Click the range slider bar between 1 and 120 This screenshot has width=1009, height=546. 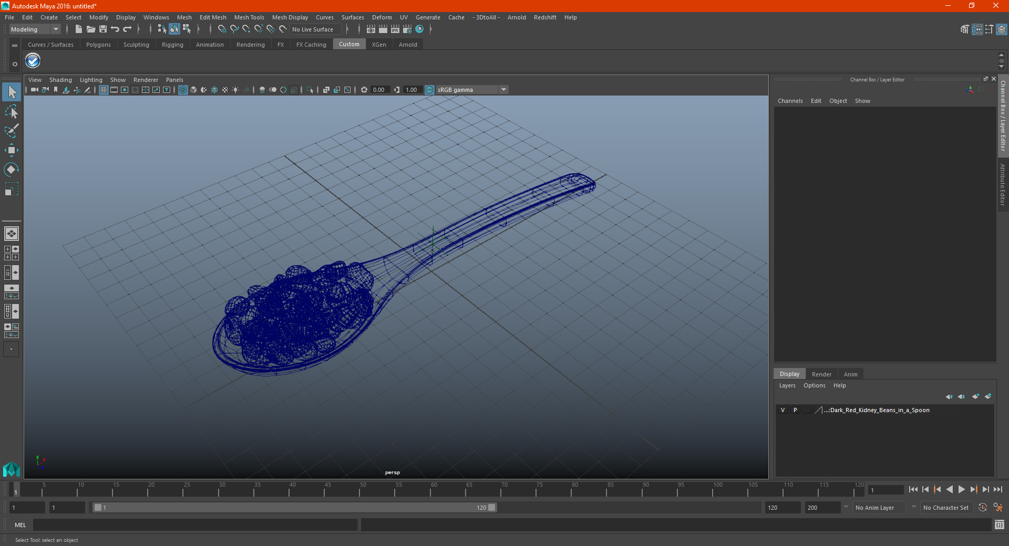click(294, 508)
